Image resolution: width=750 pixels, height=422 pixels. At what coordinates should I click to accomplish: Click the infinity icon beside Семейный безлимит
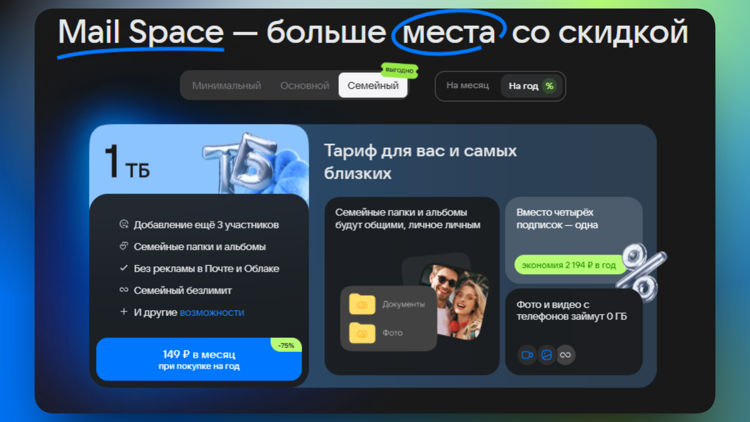pyautogui.click(x=123, y=290)
